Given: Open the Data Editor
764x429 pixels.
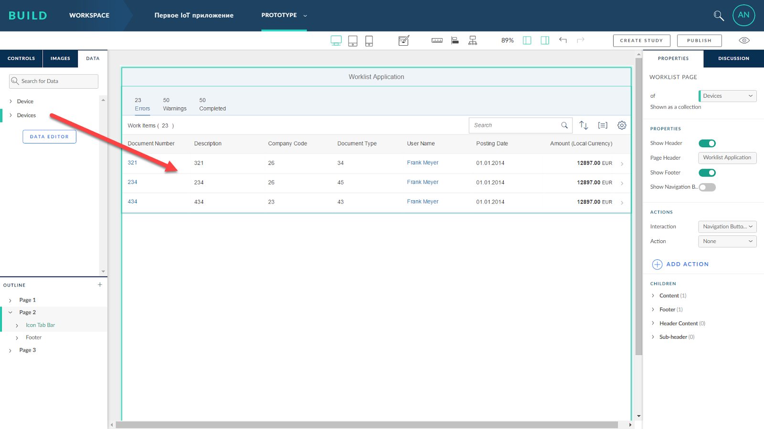Looking at the screenshot, I should click(x=49, y=136).
